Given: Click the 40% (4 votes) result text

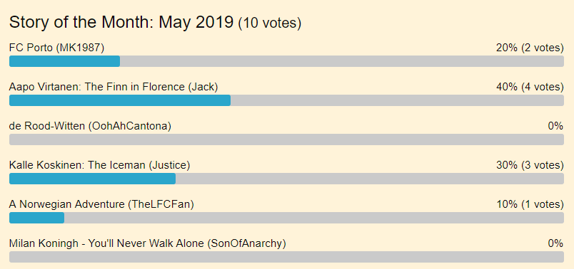Looking at the screenshot, I should click(530, 87).
